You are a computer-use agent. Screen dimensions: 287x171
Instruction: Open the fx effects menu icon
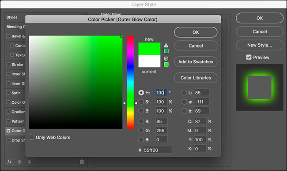10,162
